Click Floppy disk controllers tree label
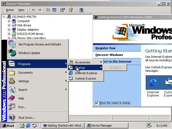Viewport: 172px width, 129px height. 31,38
